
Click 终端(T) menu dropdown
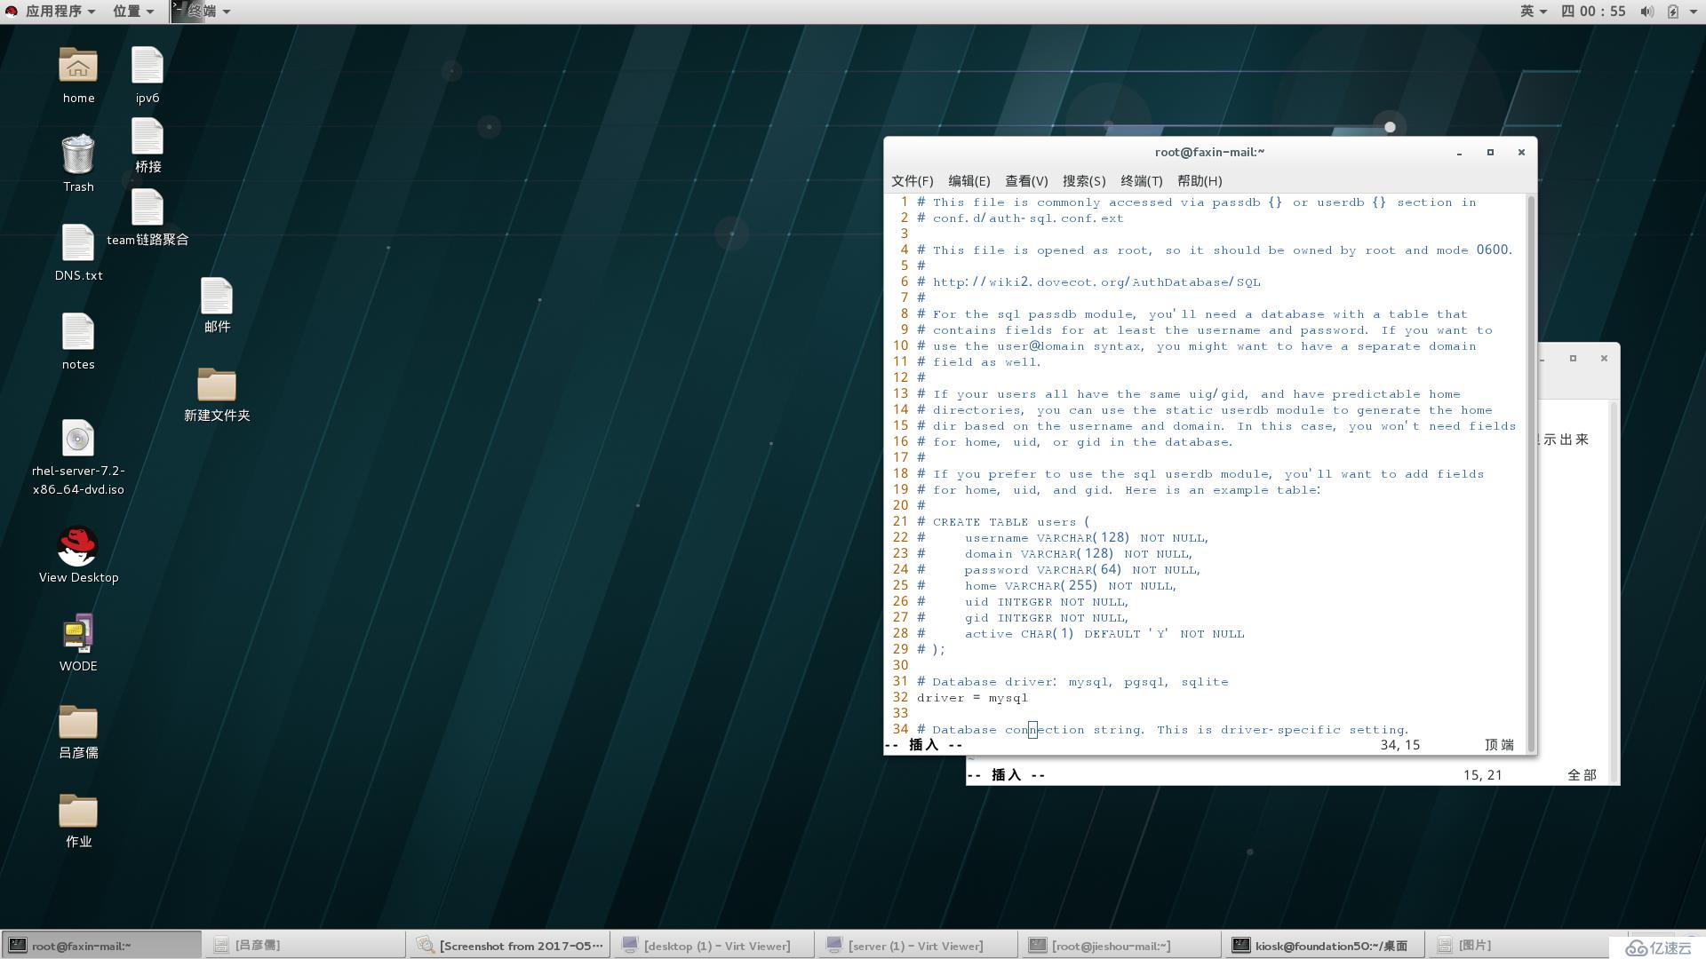click(1140, 180)
